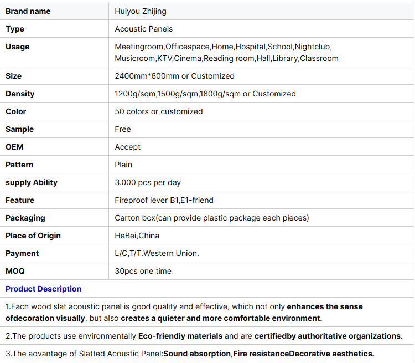Click the 50 colors or customized value
The image size is (415, 363).
pyautogui.click(x=159, y=111)
